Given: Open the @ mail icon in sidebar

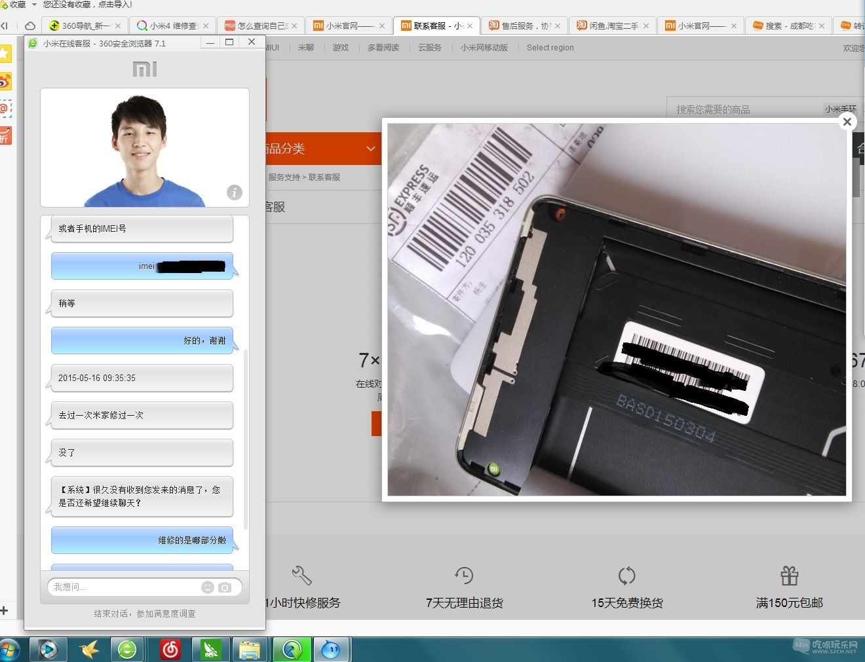Looking at the screenshot, I should (x=5, y=108).
